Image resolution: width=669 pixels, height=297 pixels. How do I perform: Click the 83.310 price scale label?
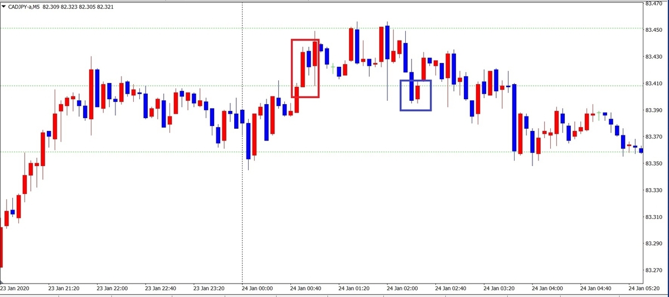653,217
